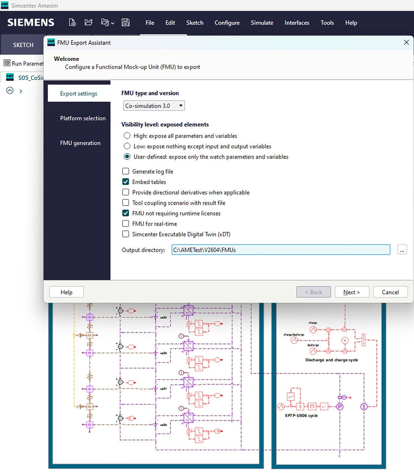The image size is (414, 473).
Task: Click the Back button
Action: click(313, 292)
